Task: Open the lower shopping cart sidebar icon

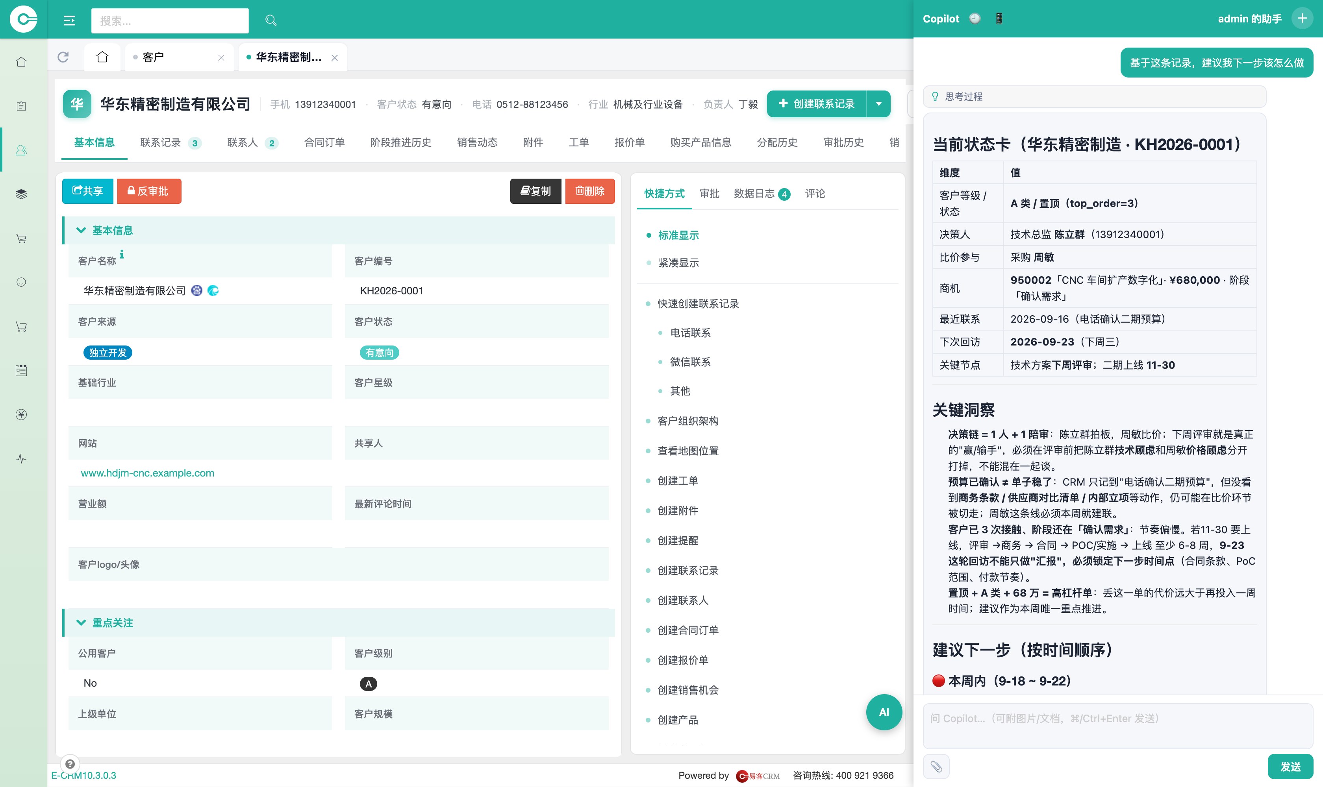Action: 21,326
